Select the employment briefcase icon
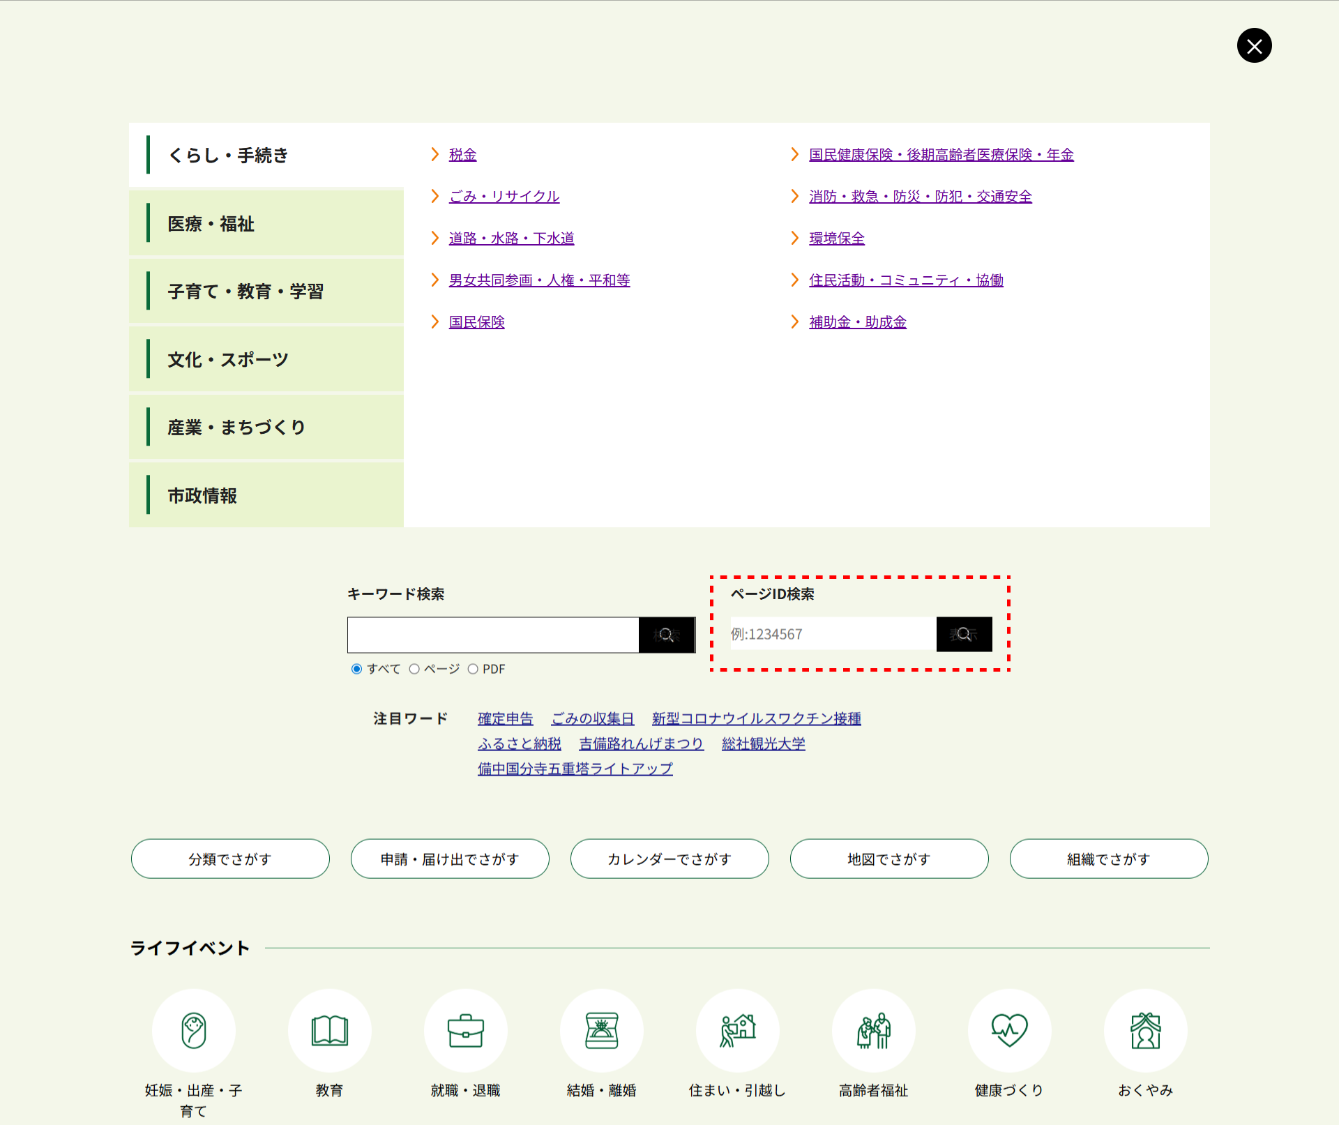Image resolution: width=1339 pixels, height=1125 pixels. pyautogui.click(x=465, y=1030)
